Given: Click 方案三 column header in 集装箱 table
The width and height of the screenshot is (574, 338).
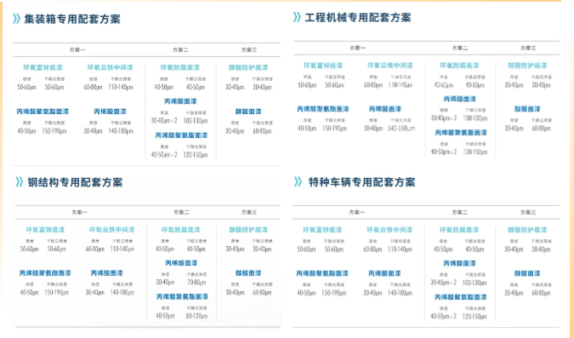Looking at the screenshot, I should pos(249,50).
